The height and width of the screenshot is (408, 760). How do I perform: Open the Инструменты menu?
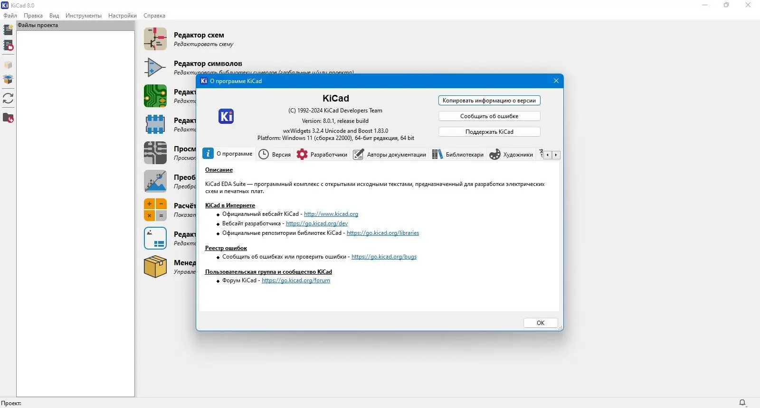(84, 16)
